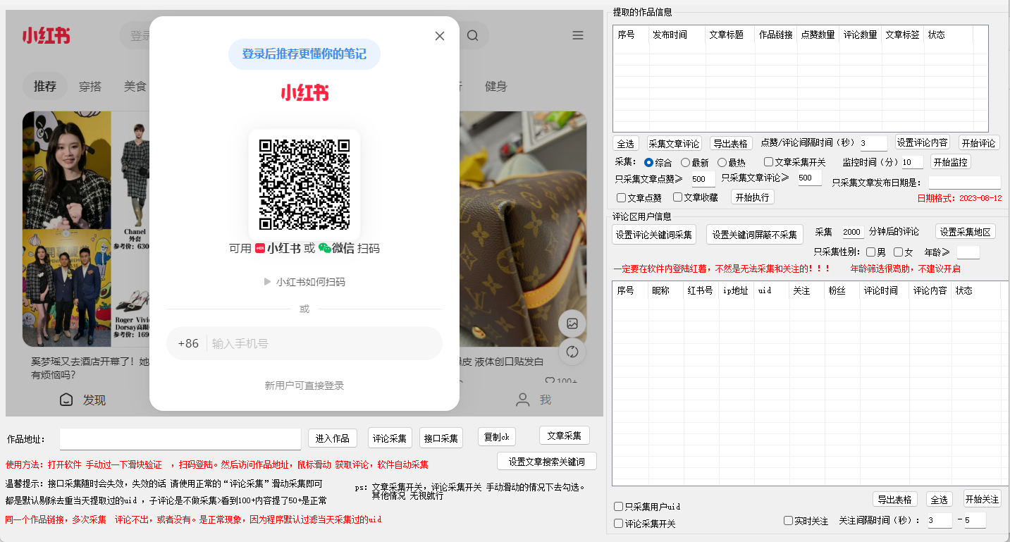Click the search magnifier icon

tap(472, 36)
